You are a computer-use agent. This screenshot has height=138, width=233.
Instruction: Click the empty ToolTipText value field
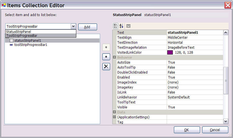[195, 102]
